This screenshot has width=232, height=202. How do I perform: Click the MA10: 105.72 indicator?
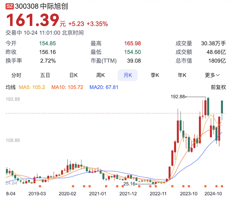tap(67, 87)
